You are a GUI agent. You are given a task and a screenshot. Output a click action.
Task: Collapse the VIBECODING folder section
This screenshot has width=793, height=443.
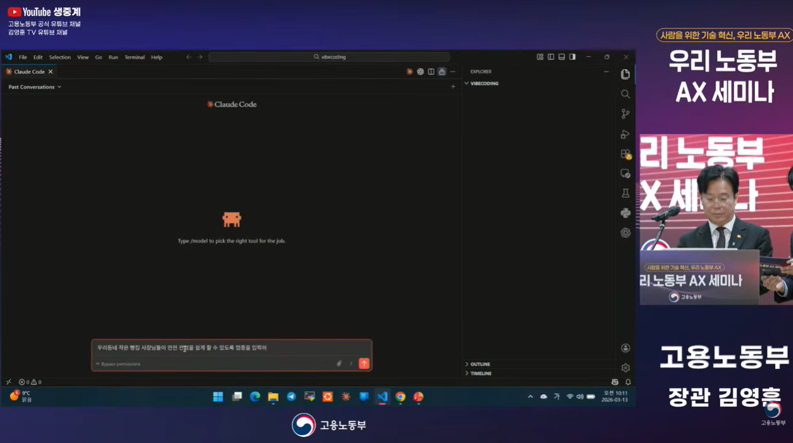484,84
